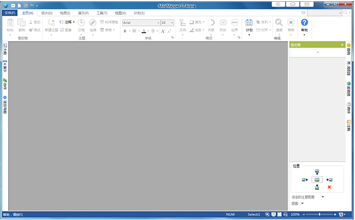Place image above topic in Position panel

[x=317, y=172]
